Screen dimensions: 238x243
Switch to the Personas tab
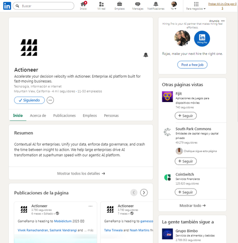(x=111, y=116)
